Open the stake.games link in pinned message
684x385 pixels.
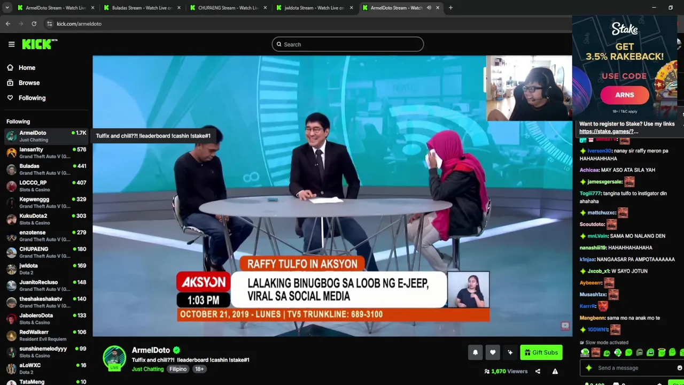[609, 132]
